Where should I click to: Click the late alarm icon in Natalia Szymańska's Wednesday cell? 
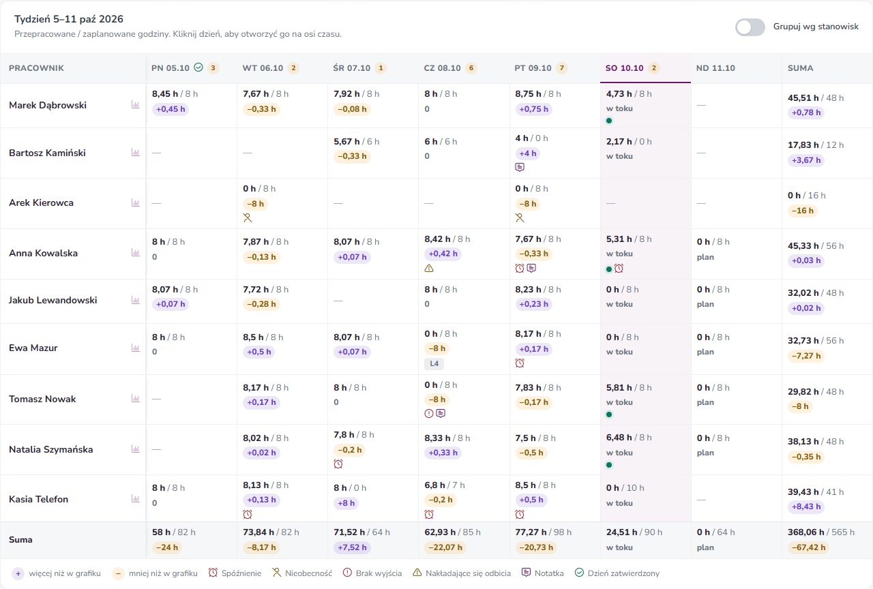[x=338, y=464]
